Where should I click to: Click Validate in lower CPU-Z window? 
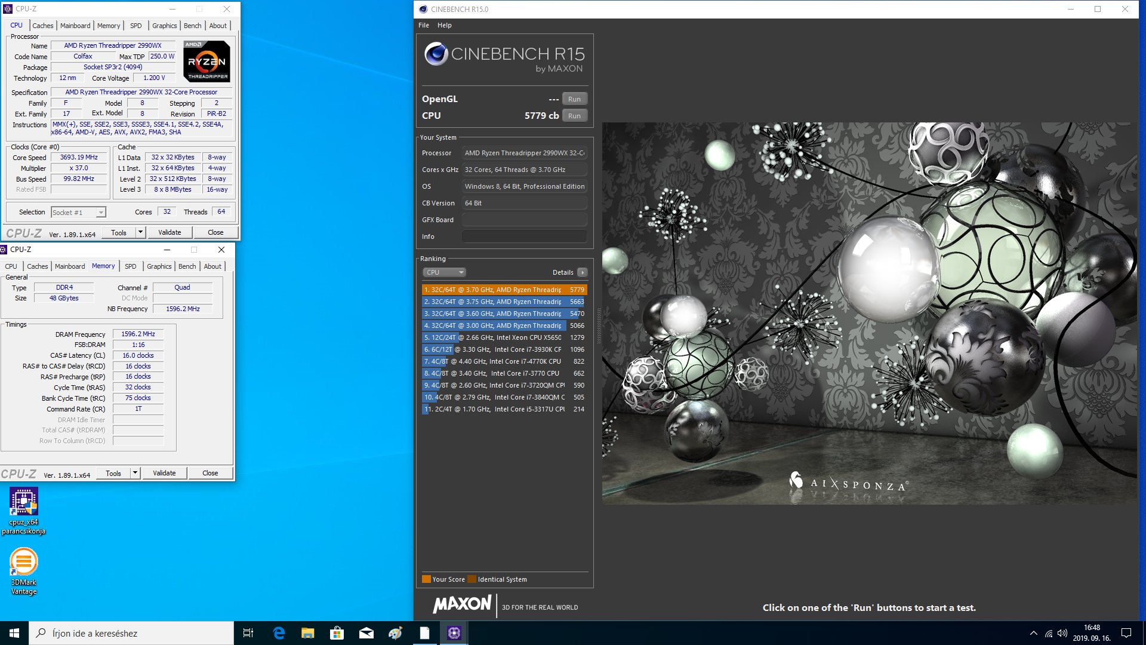pyautogui.click(x=164, y=473)
